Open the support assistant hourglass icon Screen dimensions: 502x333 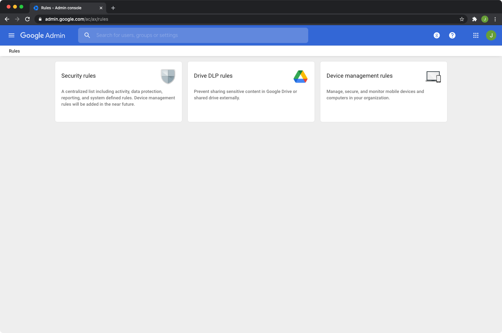click(437, 35)
